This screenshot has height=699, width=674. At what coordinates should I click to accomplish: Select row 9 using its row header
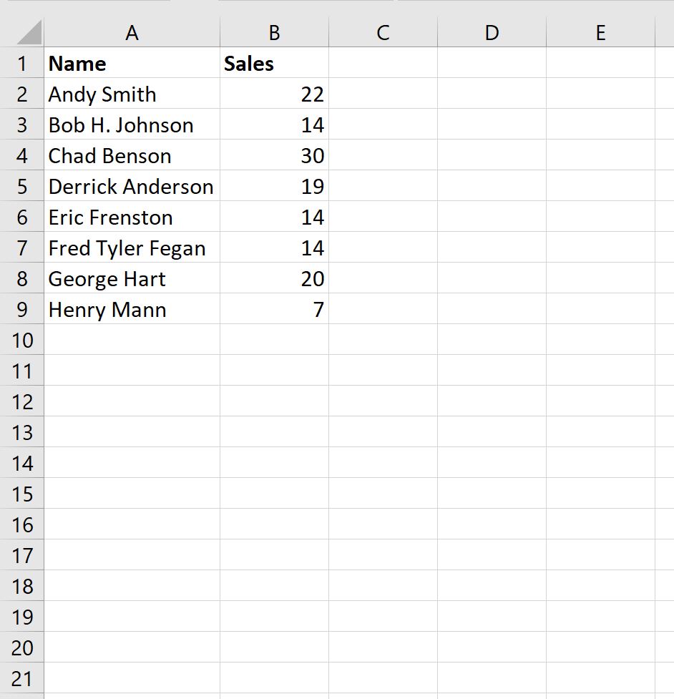(x=21, y=309)
